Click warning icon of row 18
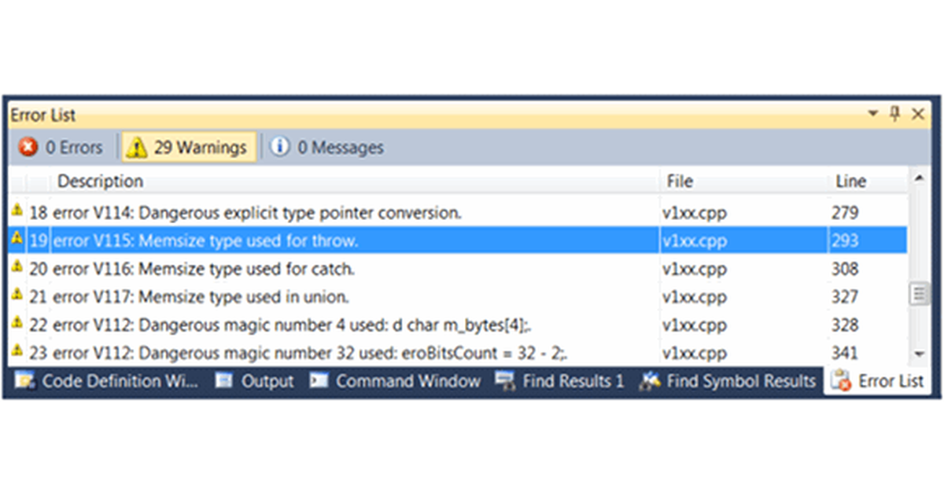Image resolution: width=944 pixels, height=495 pixels. pos(17,211)
